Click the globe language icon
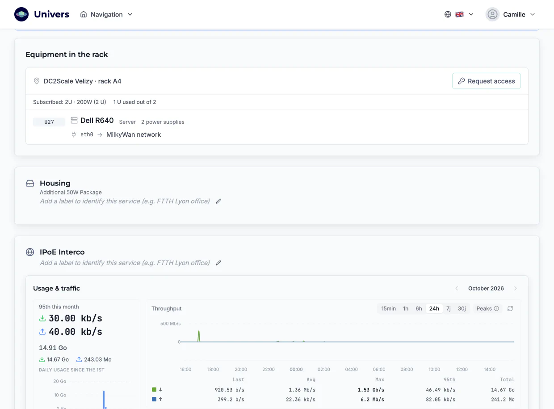Screen dimensions: 554x409 tap(448, 14)
